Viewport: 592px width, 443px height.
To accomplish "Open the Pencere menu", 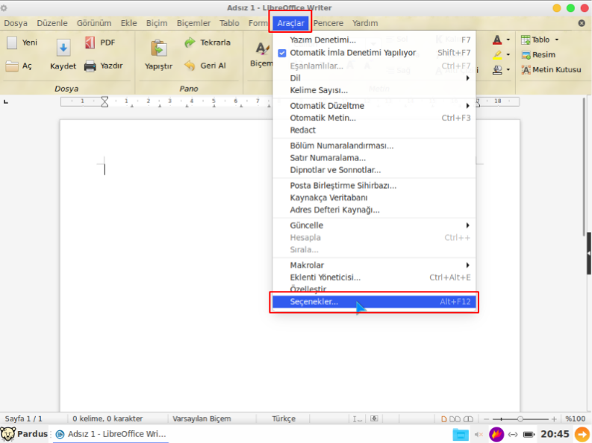I will pos(328,23).
